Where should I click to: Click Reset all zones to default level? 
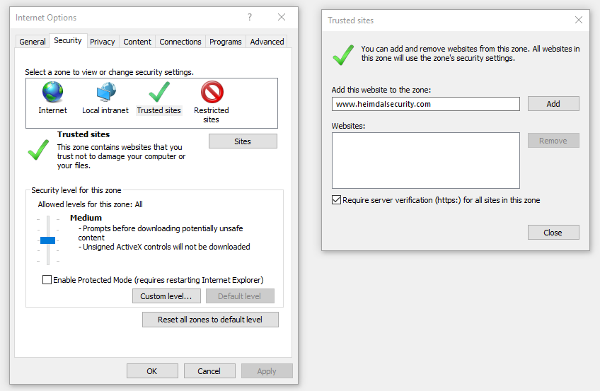(210, 320)
